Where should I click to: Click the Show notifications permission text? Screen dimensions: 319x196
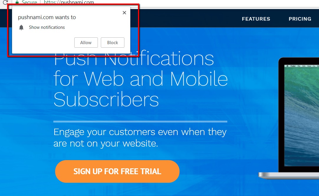[x=47, y=27]
